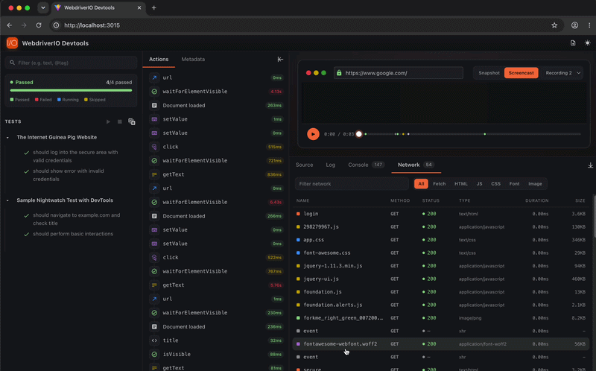Filter network by Image
The width and height of the screenshot is (596, 371).
(x=535, y=183)
